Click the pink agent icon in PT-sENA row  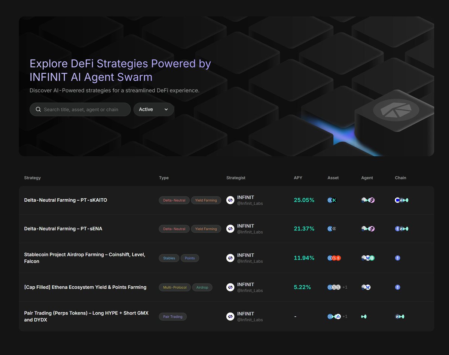coord(372,229)
